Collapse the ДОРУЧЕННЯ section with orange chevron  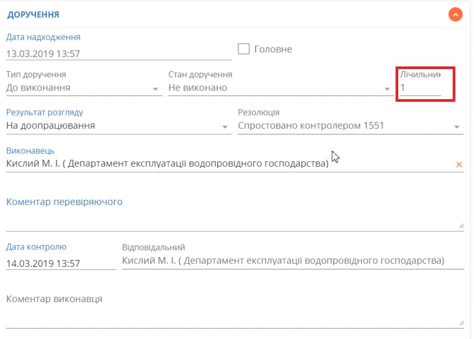point(455,15)
